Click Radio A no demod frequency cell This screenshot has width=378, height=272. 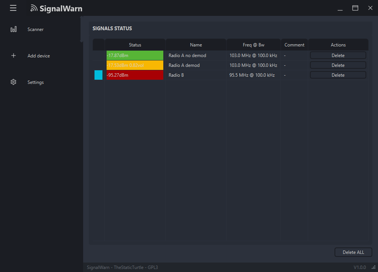253,56
